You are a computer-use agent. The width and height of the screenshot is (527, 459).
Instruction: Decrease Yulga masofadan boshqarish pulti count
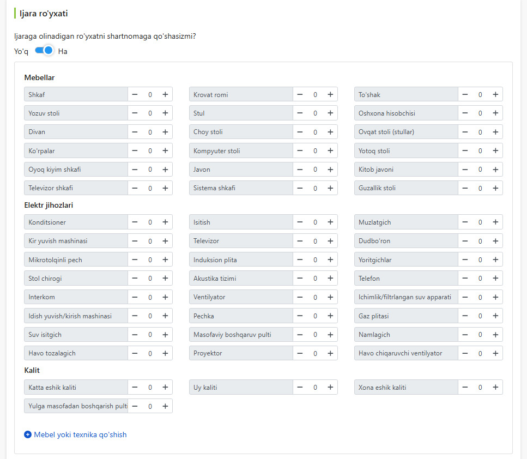tap(135, 406)
